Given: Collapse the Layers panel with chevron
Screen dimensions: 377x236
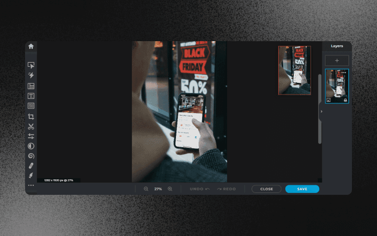Looking at the screenshot, I should [321, 111].
